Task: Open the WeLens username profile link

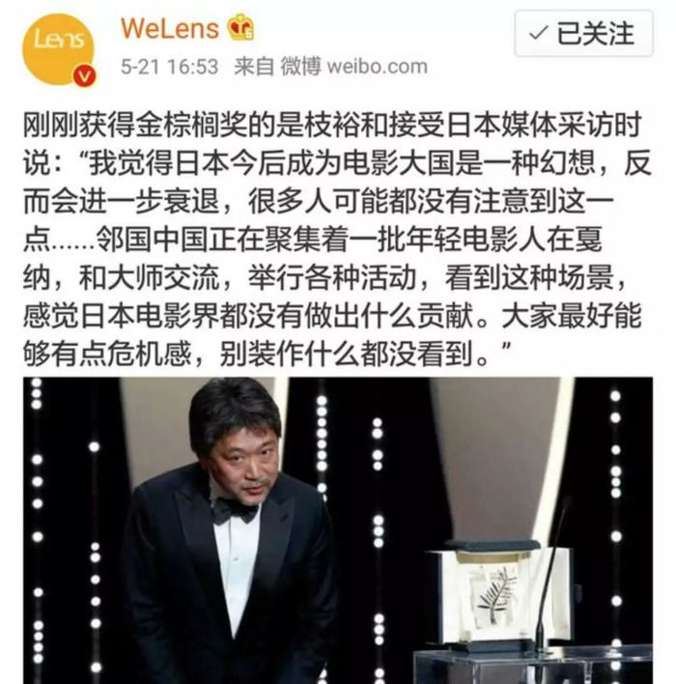Action: pos(169,28)
